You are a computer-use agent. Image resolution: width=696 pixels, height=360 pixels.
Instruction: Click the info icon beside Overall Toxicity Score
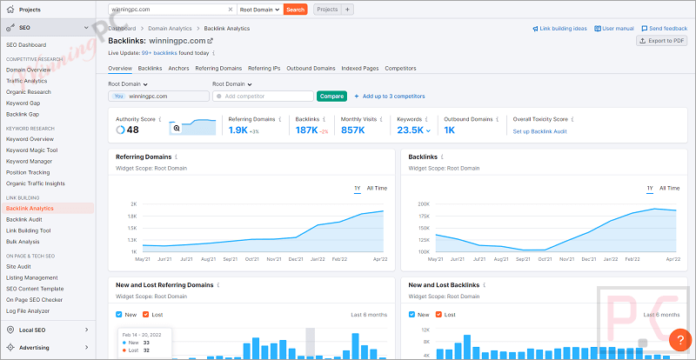coord(572,119)
